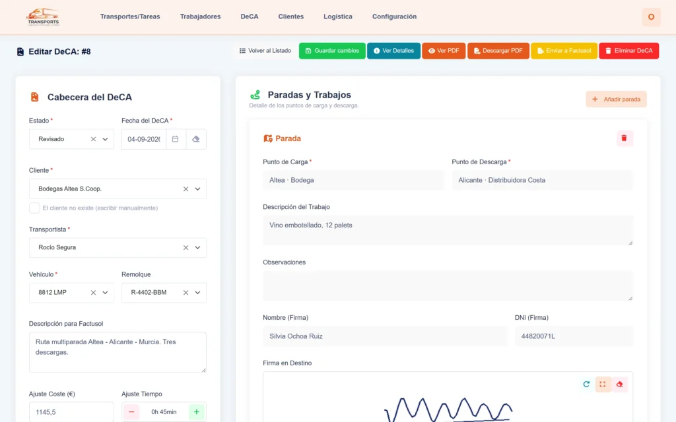Erase the Fecha del DeCA value
The height and width of the screenshot is (422, 676).
pos(195,139)
